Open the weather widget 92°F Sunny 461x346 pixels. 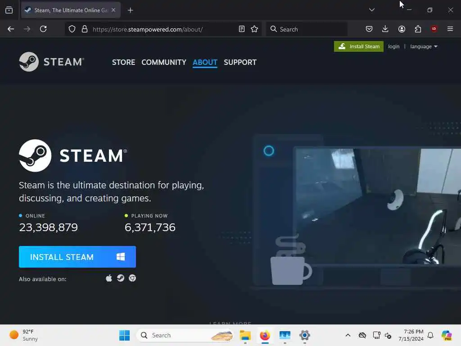24,335
